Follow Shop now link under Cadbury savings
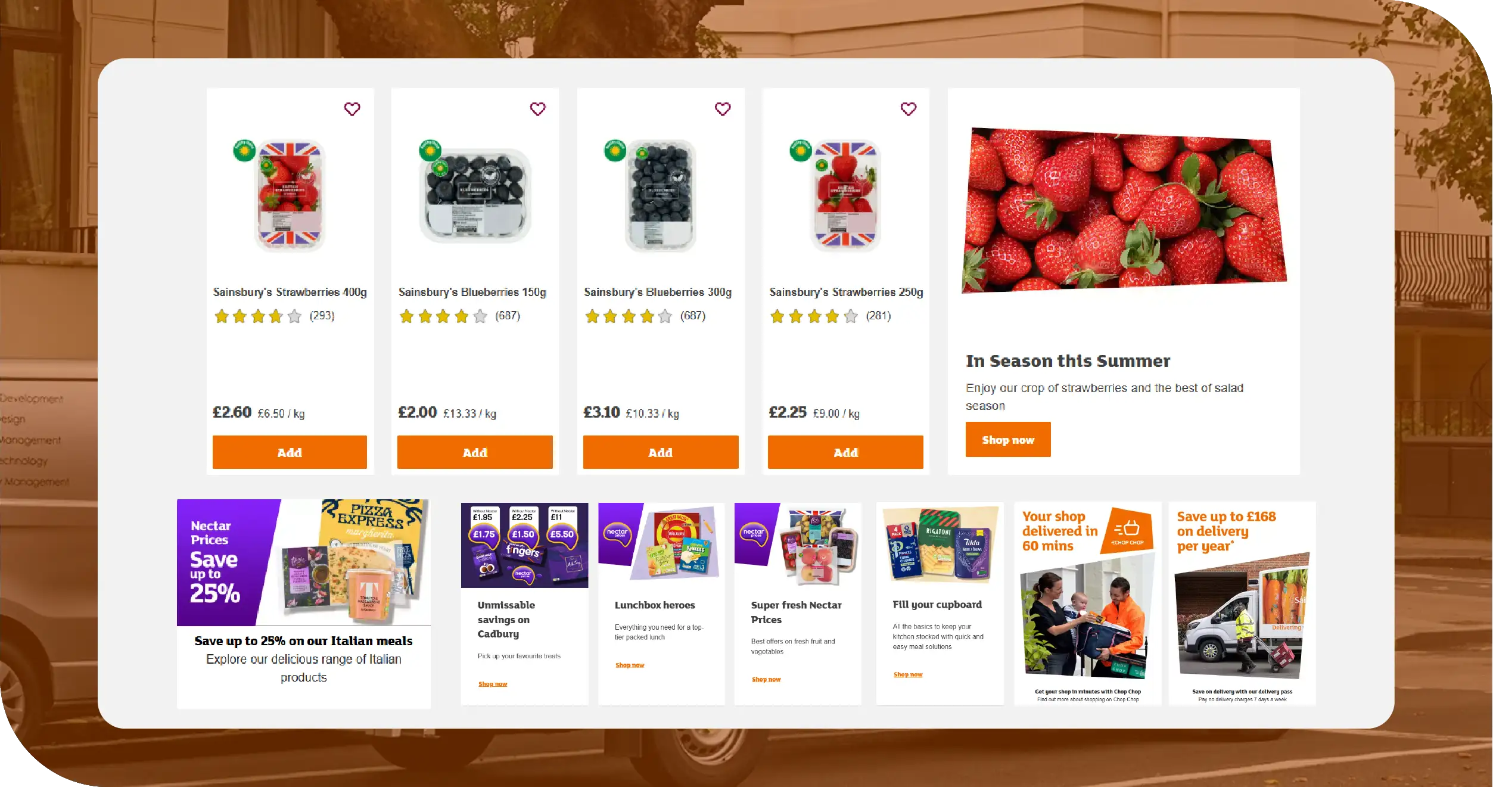The height and width of the screenshot is (787, 1493). 493,684
